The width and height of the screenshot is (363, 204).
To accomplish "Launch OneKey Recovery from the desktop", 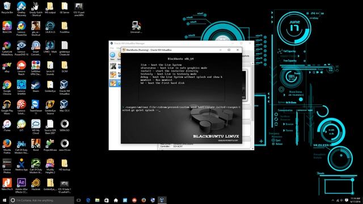I will click(22, 9).
